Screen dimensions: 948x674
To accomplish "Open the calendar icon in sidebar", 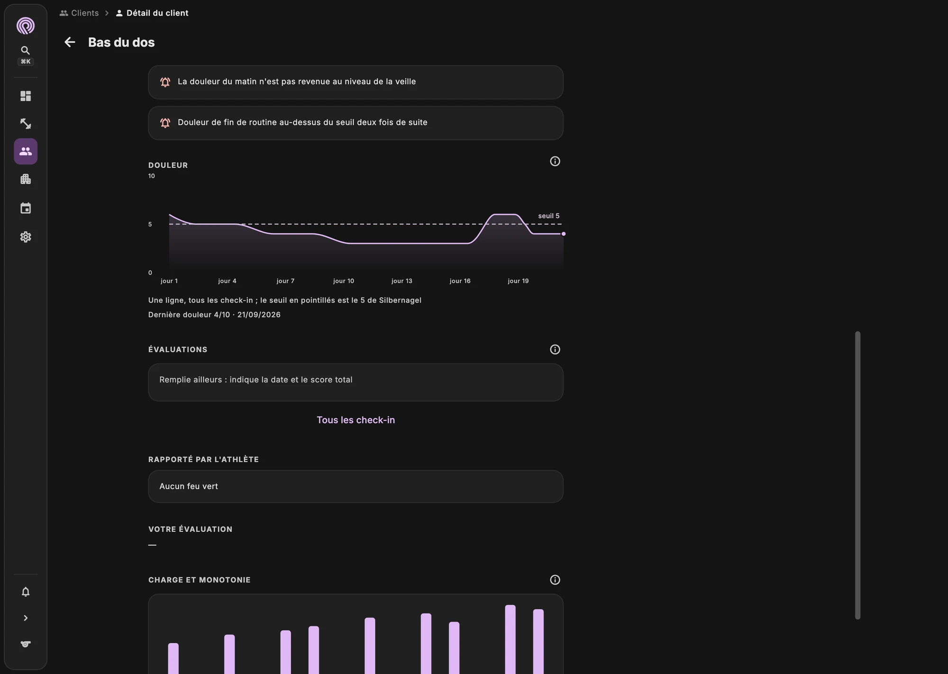I will (x=26, y=208).
